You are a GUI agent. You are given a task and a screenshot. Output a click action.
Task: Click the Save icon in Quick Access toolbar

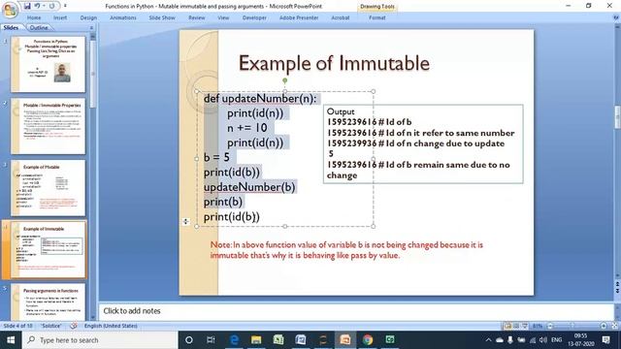point(27,6)
